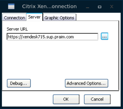This screenshot has width=123, height=109.
Task: Click inside the Server URL input field
Action: point(52,37)
